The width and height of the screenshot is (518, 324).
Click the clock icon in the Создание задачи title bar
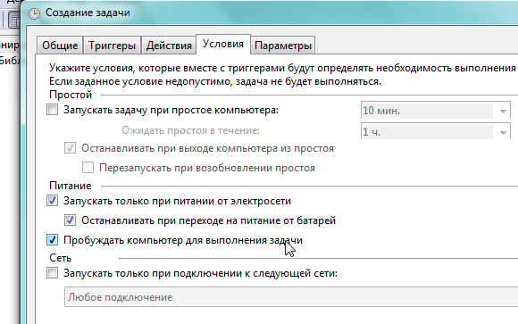(x=34, y=13)
